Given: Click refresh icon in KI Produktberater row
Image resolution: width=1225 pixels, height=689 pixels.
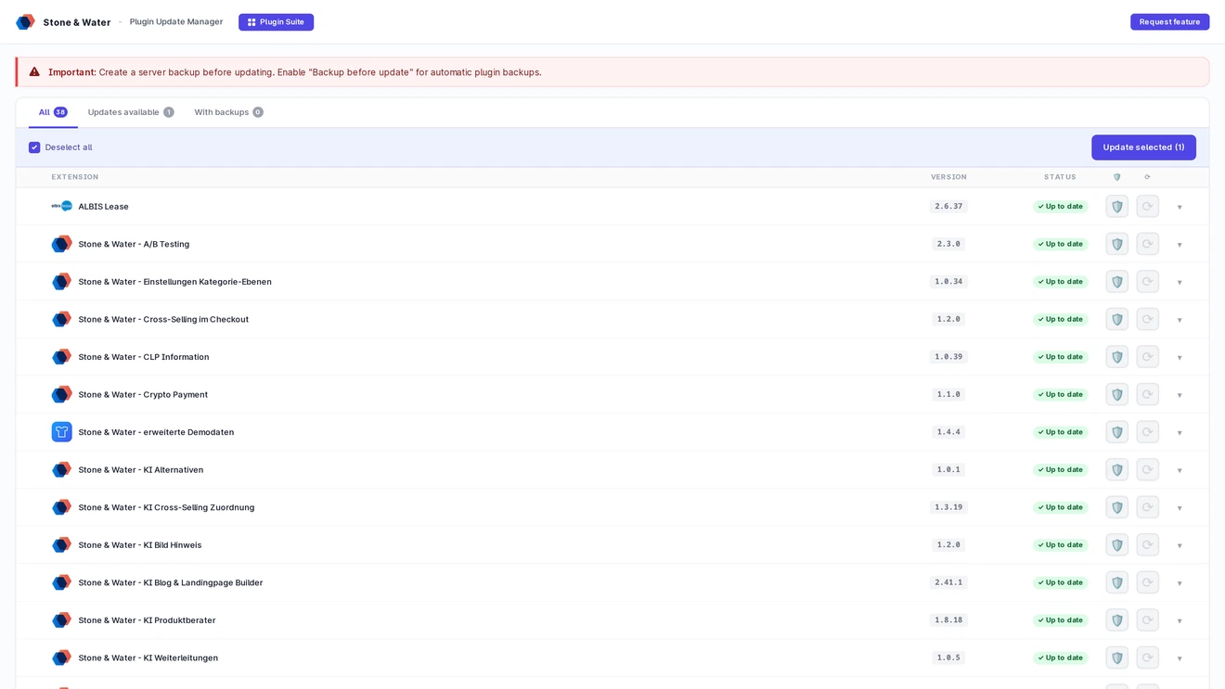Looking at the screenshot, I should point(1147,620).
